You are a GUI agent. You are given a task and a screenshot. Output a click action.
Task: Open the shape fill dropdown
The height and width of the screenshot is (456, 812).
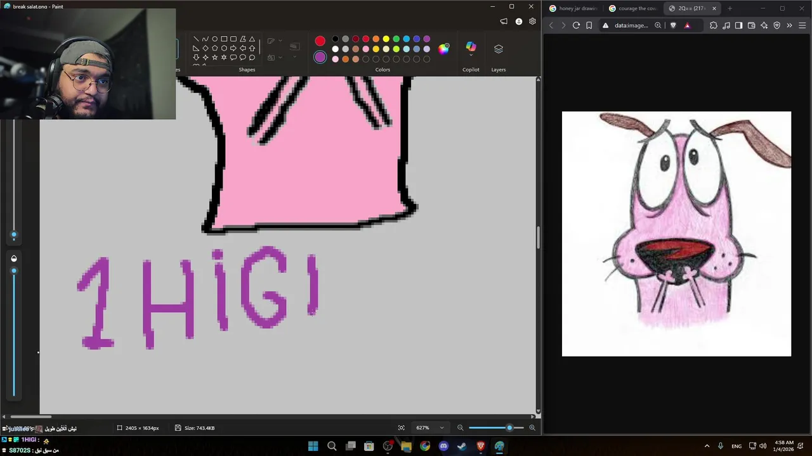(274, 58)
